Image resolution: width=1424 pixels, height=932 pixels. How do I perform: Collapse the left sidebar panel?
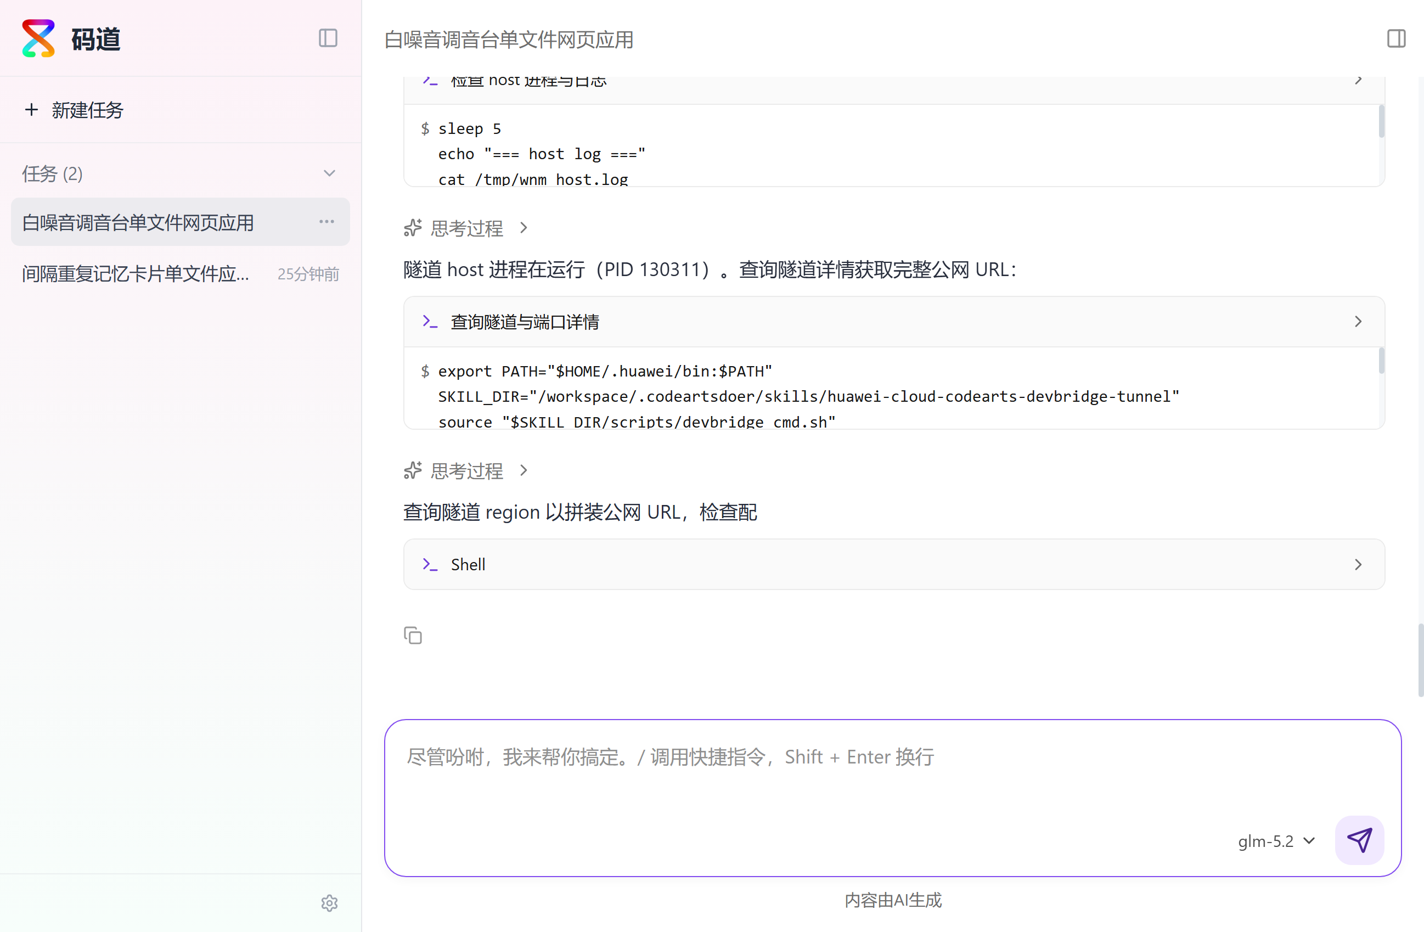click(328, 38)
